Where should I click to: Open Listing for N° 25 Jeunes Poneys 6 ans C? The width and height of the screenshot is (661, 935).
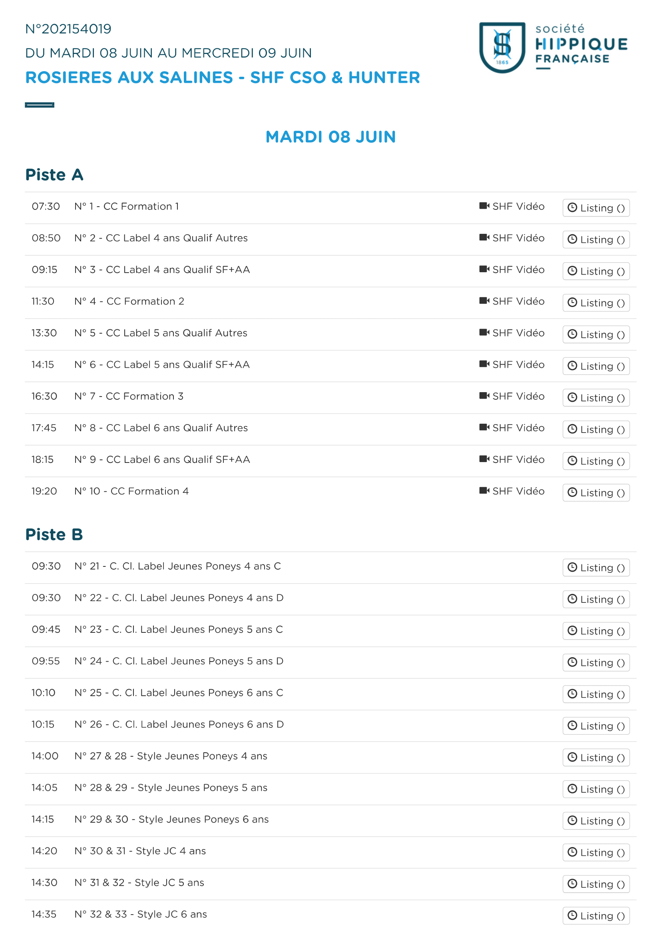[x=596, y=694]
